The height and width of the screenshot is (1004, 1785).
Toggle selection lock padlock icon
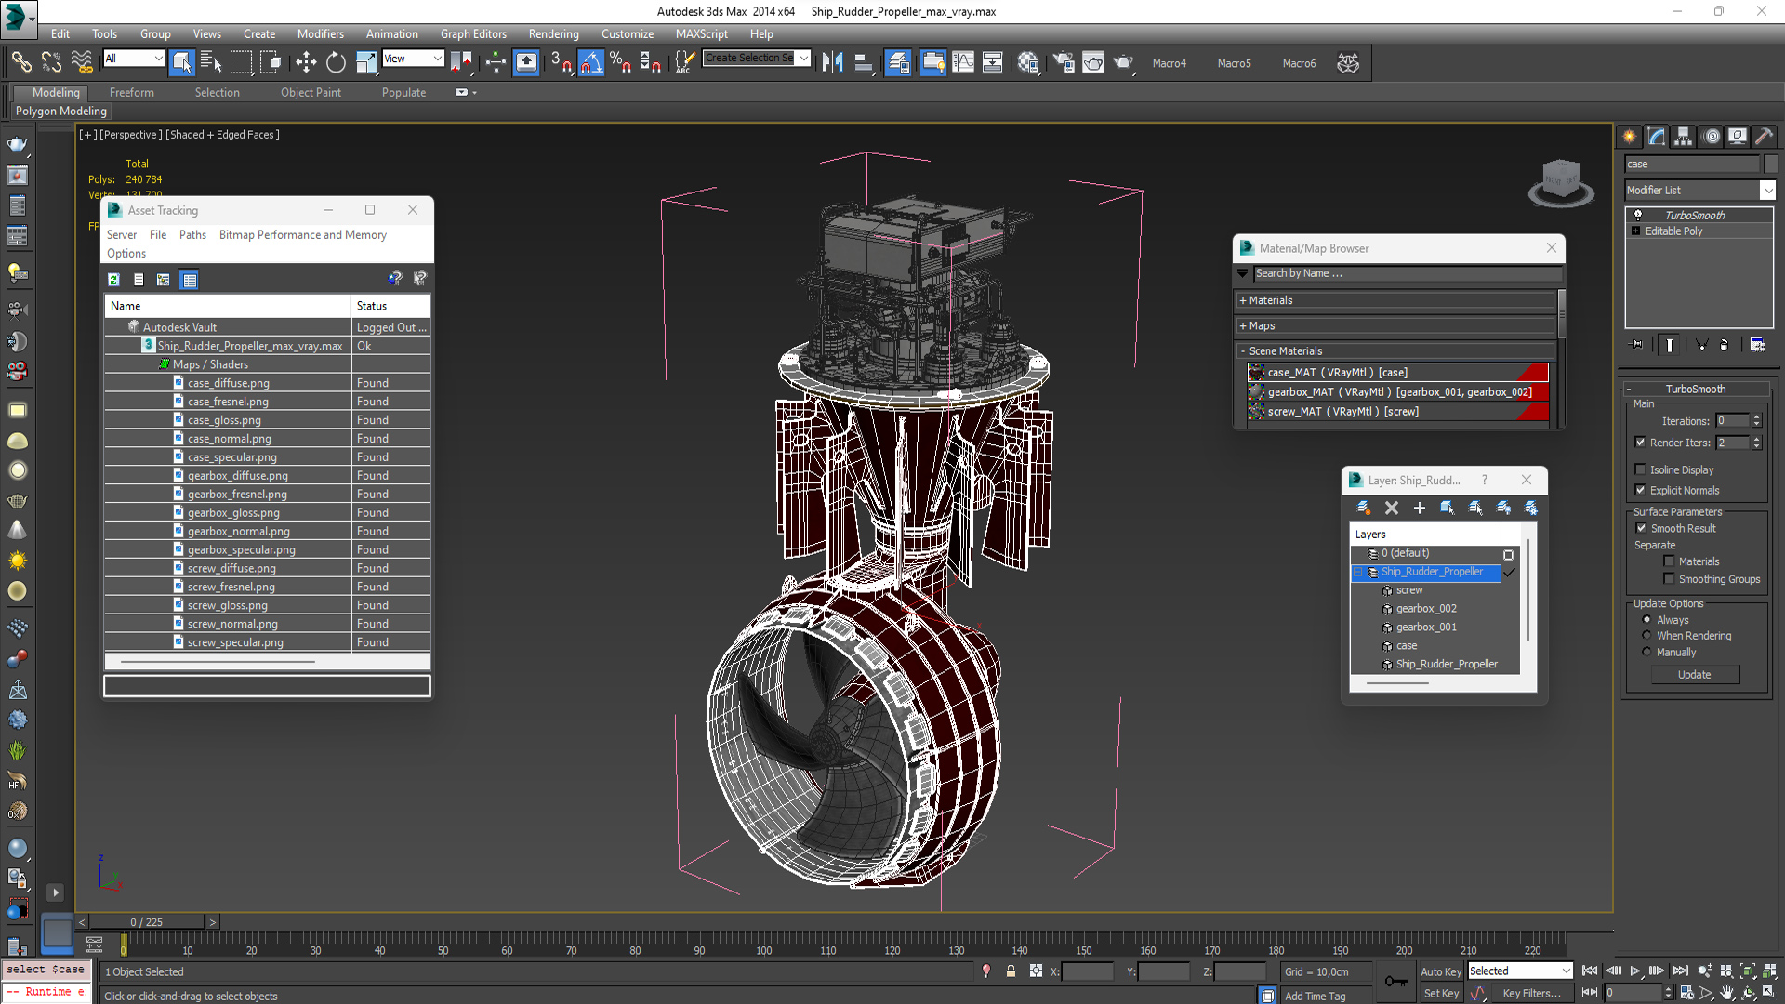pos(1011,971)
